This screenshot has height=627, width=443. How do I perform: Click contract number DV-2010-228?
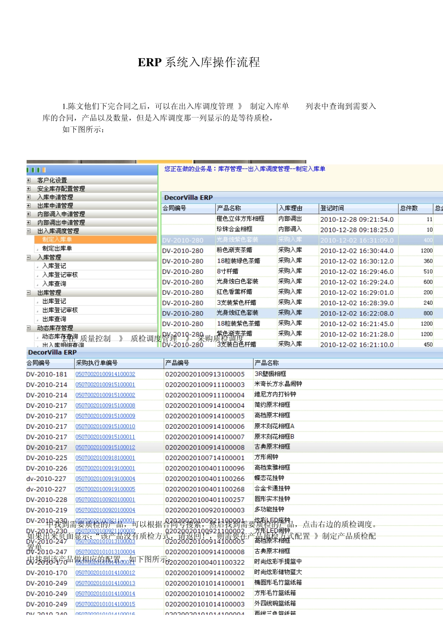coord(47,500)
